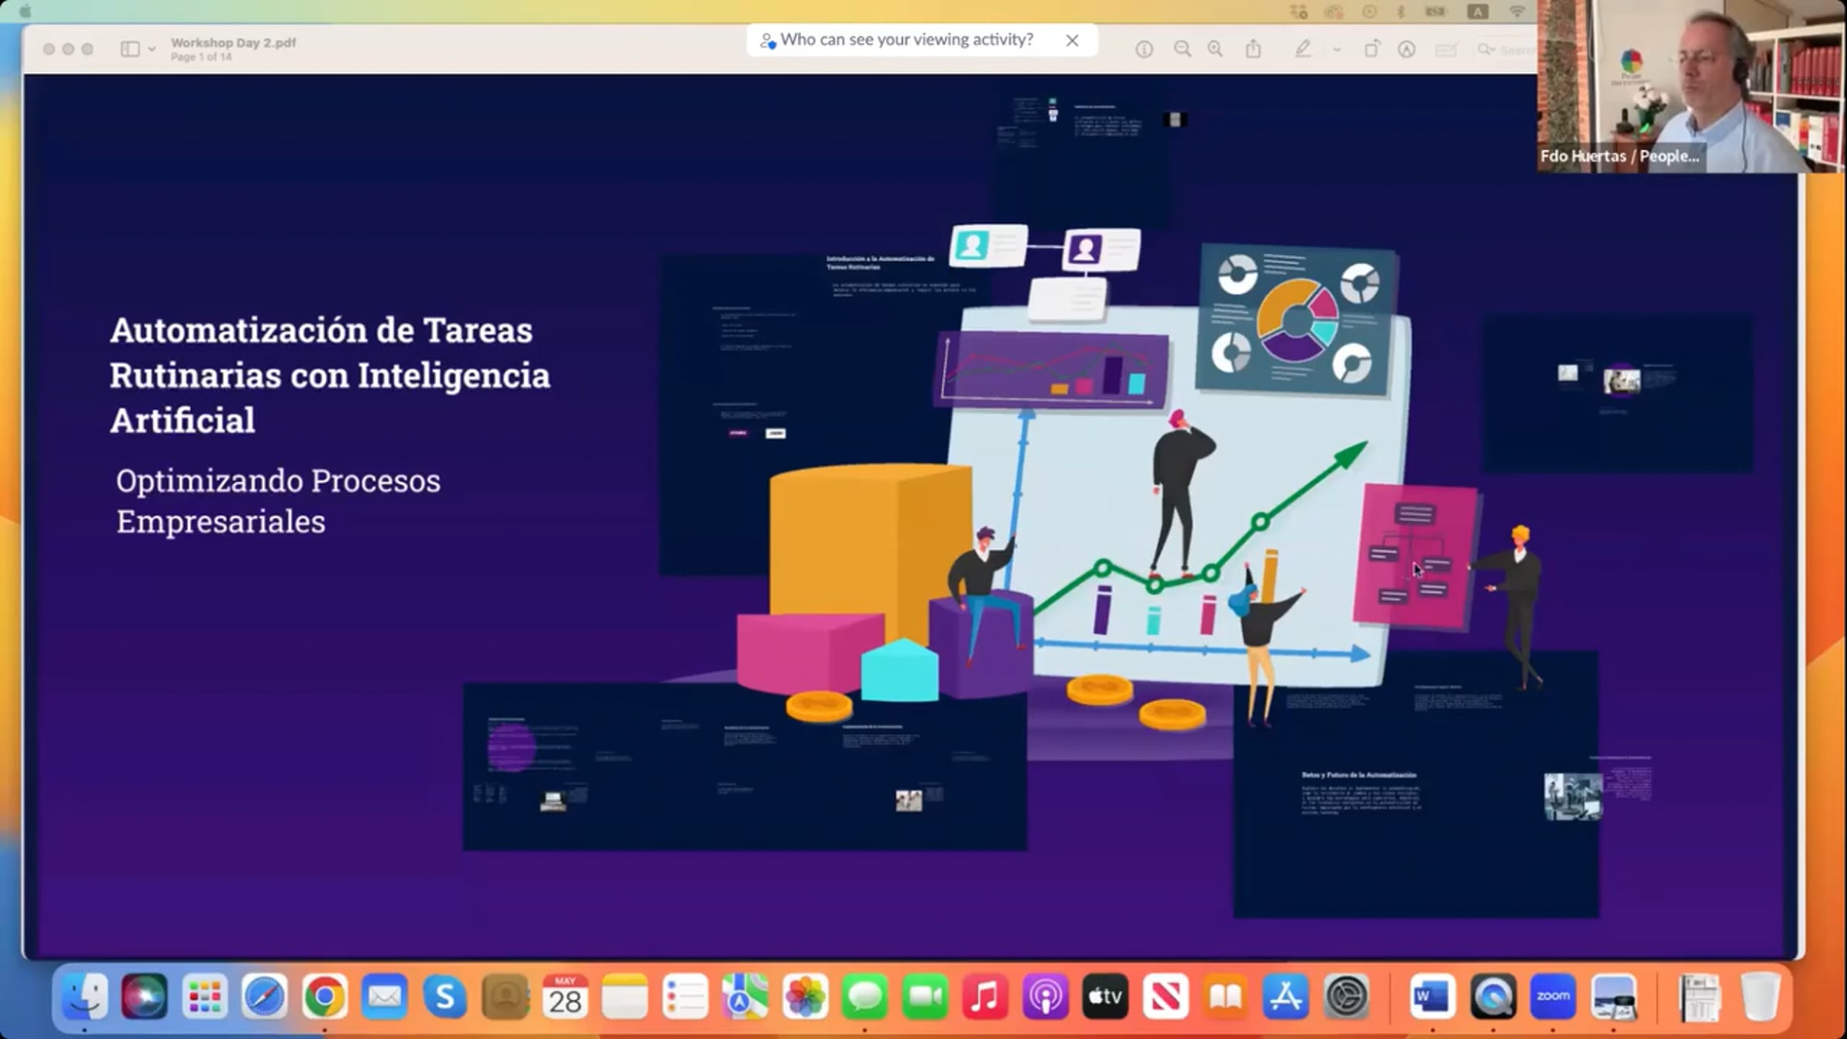
Task: Click the Inspector info icon in Preview toolbar
Action: pos(1144,50)
